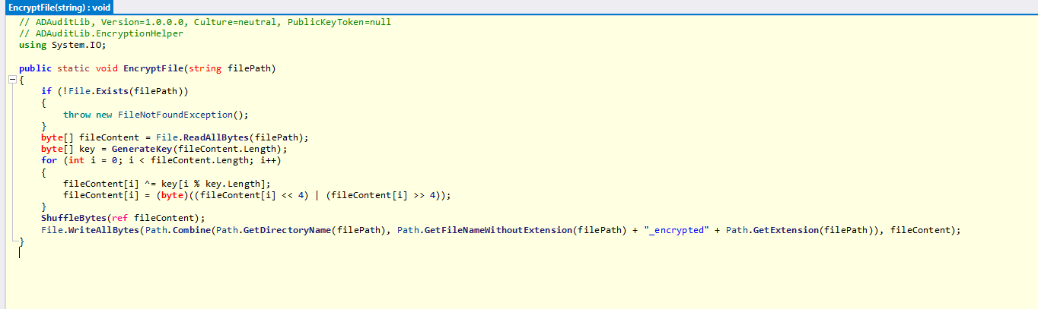
Task: Collapse the EncryptFile method body
Action: 12,80
